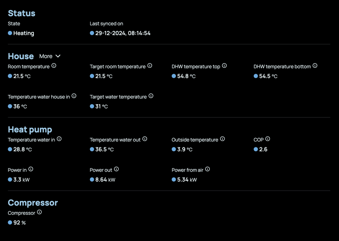This screenshot has height=241, width=339.
Task: Open the Compressor percentage info icon
Action: pos(39,212)
